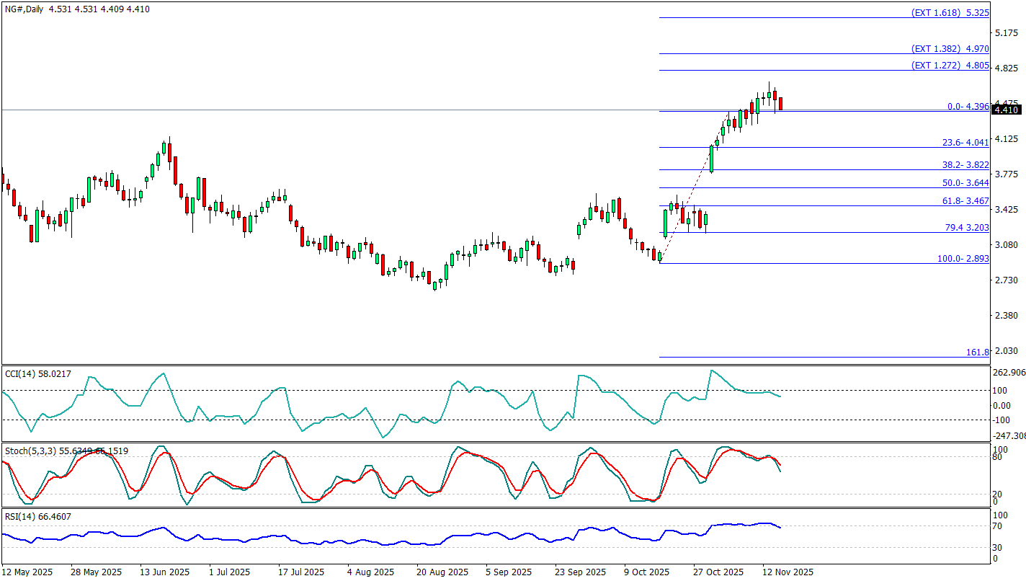Click the 20 Aug 2025 date on the time axis
This screenshot has height=581, width=1026.
pos(442,572)
